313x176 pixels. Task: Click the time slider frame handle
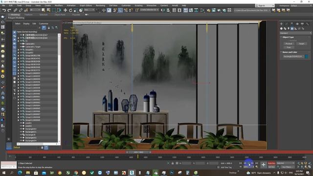tap(138, 152)
